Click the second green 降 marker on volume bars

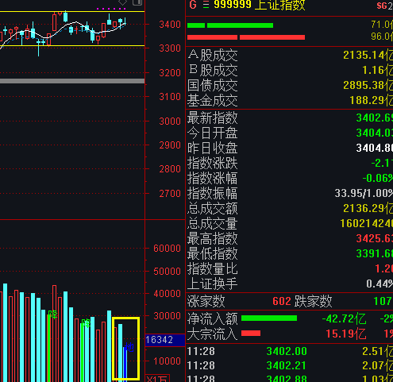86,323
